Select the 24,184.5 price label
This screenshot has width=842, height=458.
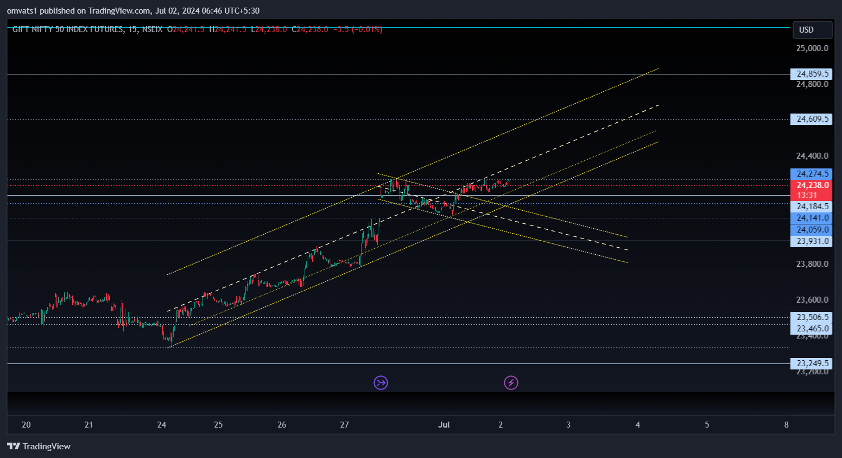(812, 206)
